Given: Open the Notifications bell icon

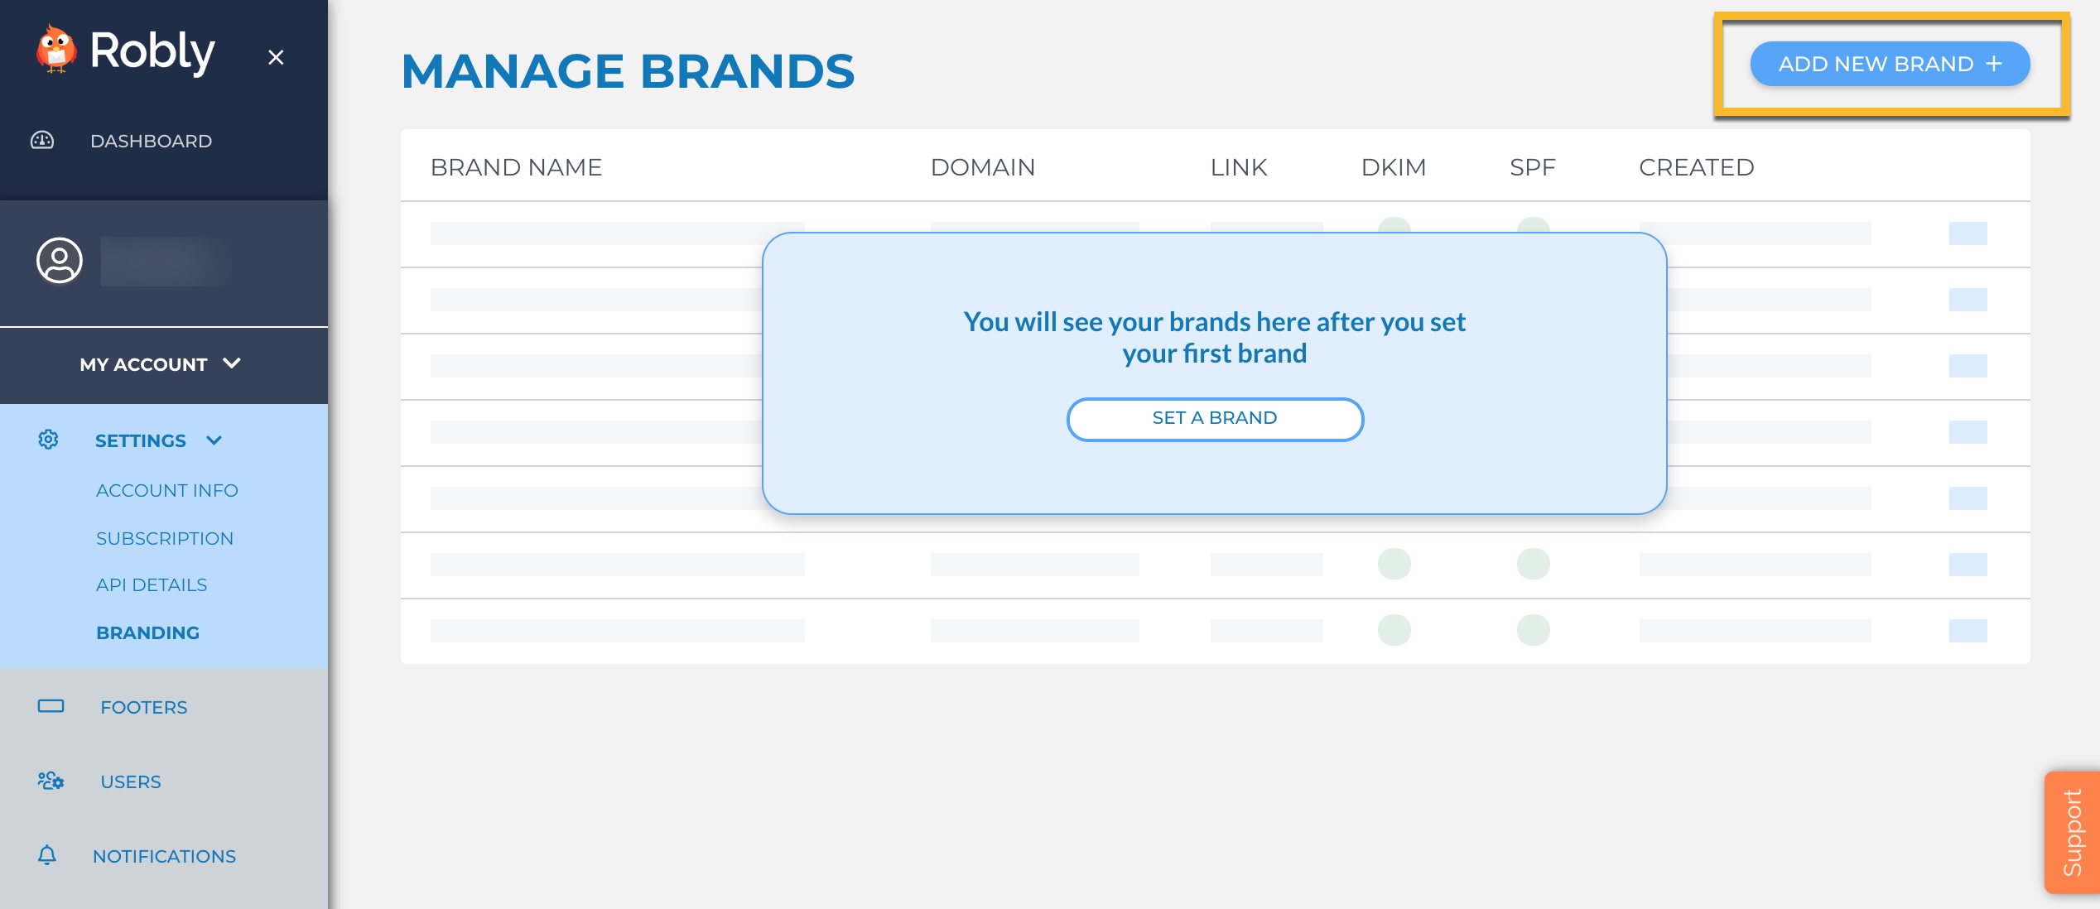Looking at the screenshot, I should 46,855.
